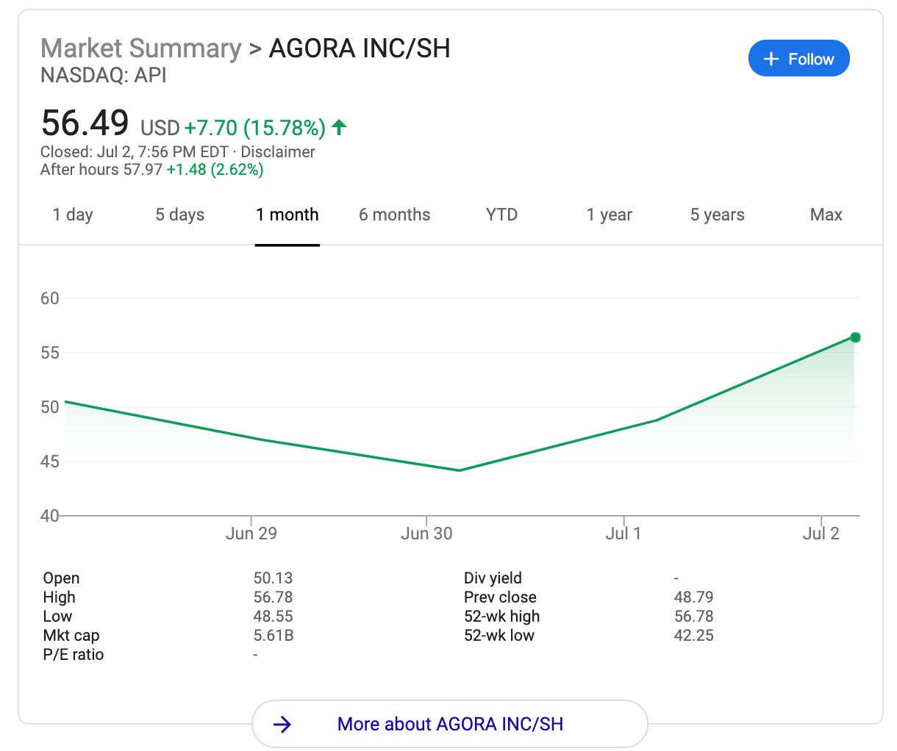Switch to the 5 years tab
897x751 pixels.
(x=718, y=215)
